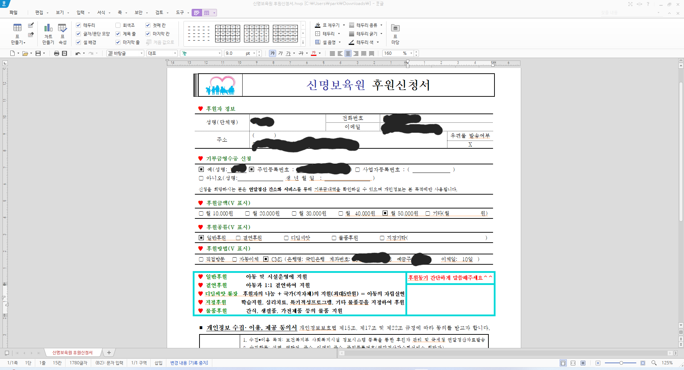Open the 서식 menu
Viewport: 684px width, 370px height.
click(101, 12)
